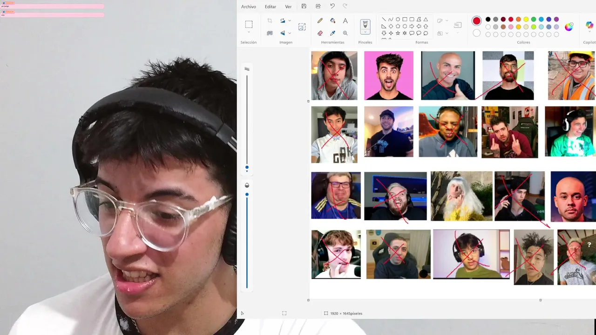The width and height of the screenshot is (596, 335).
Task: Expand the Selección options dropdown arrow
Action: coord(249,32)
